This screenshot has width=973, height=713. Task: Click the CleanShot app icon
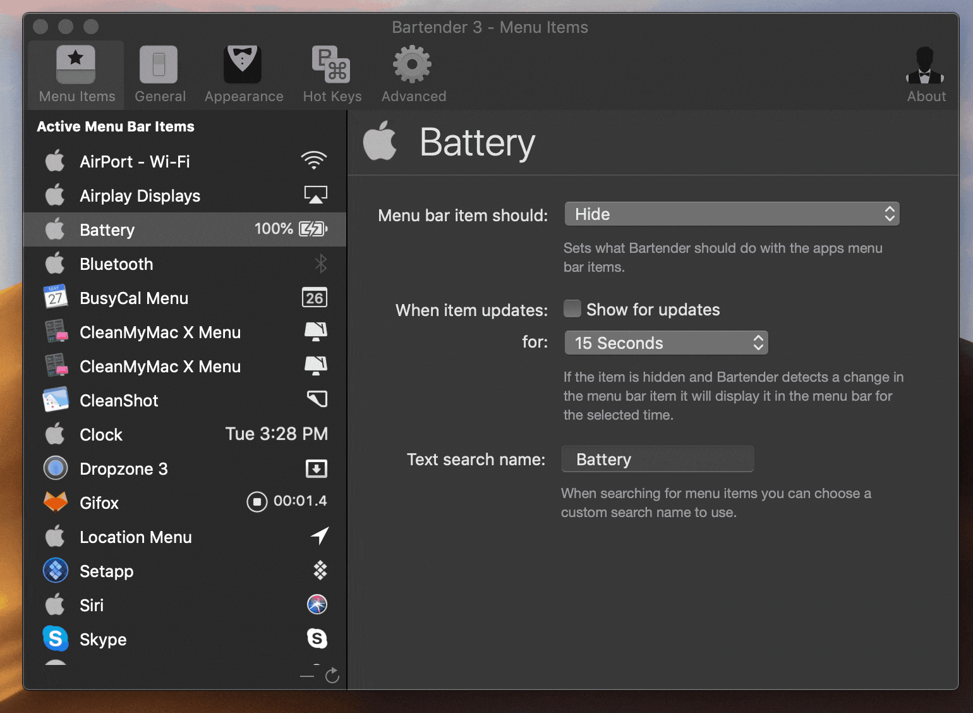tap(56, 399)
